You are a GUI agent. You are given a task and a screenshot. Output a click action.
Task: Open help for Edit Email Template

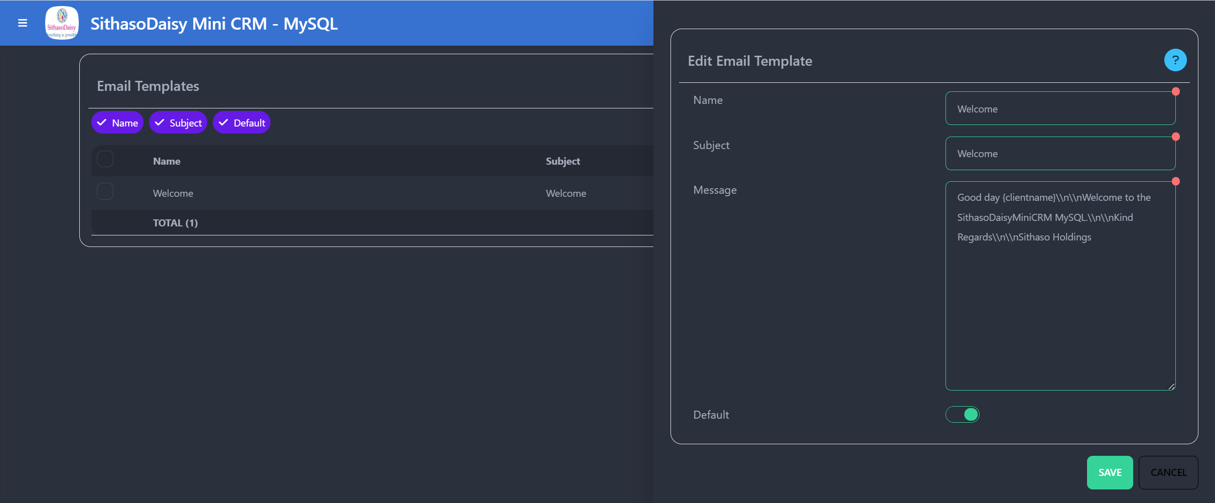pyautogui.click(x=1175, y=60)
